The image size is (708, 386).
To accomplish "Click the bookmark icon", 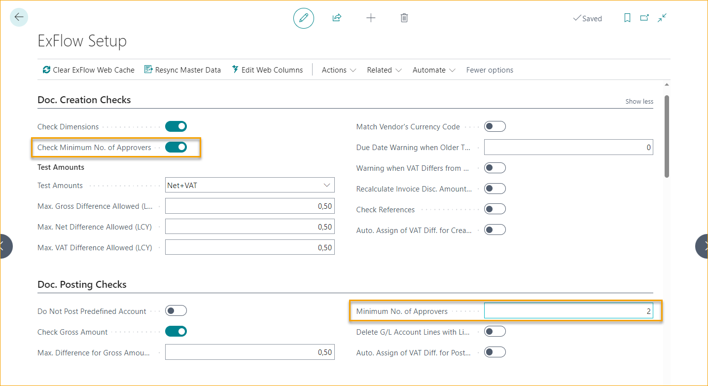I will click(627, 18).
